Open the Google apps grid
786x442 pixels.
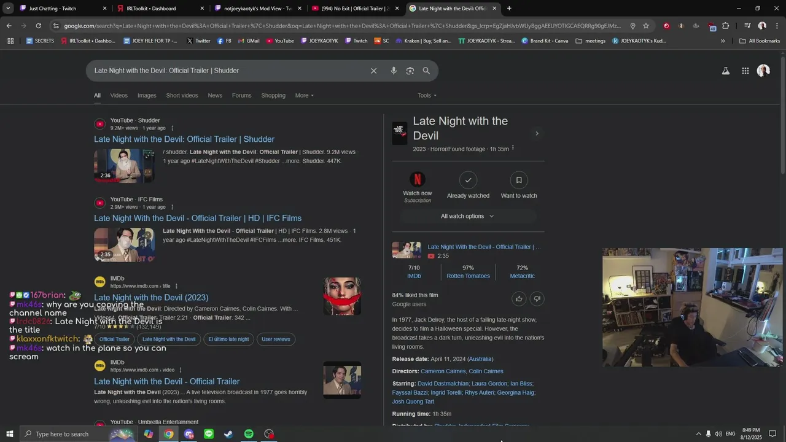pos(745,71)
